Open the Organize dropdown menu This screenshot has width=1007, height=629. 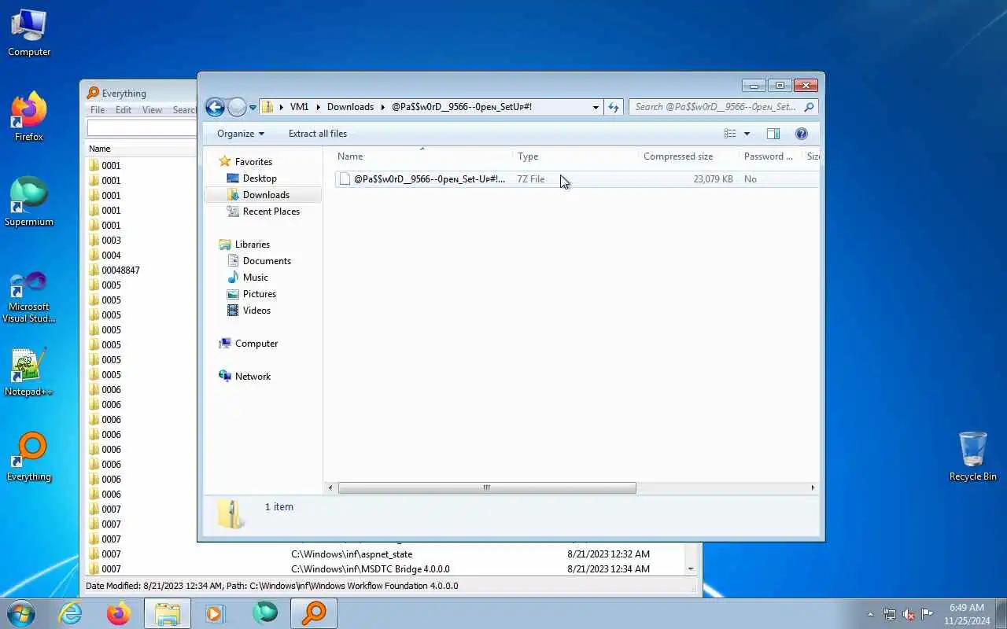point(241,134)
